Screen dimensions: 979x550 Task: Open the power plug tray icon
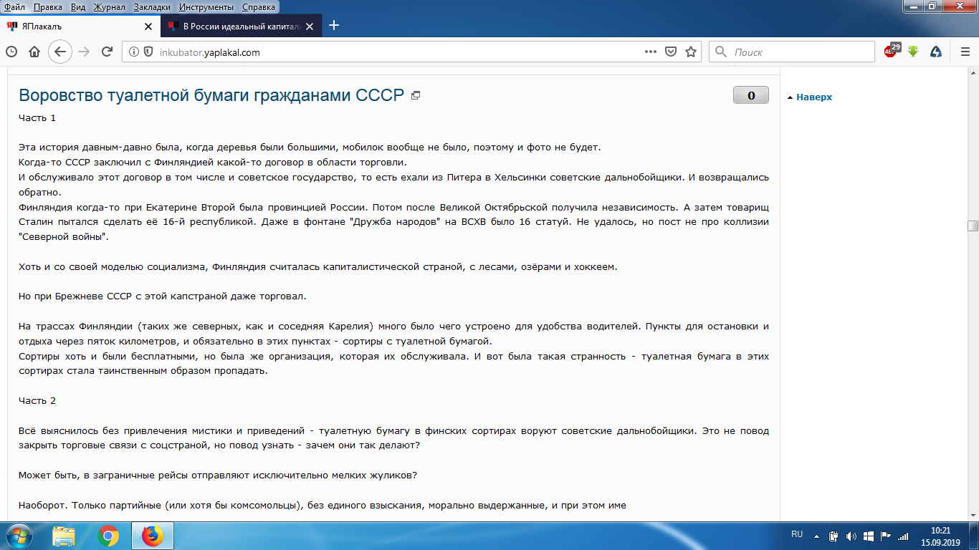point(834,536)
